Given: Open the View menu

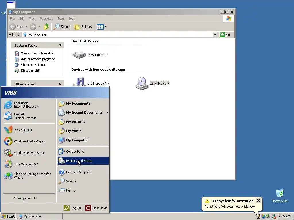Looking at the screenshot, I should point(32,19).
